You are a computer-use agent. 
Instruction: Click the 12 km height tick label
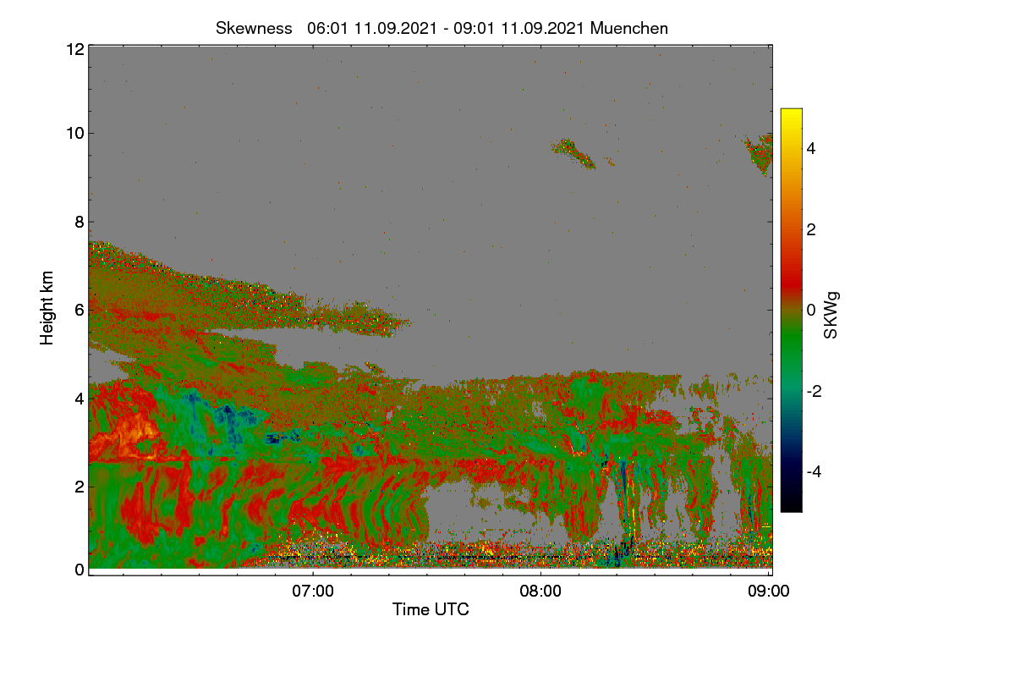74,49
